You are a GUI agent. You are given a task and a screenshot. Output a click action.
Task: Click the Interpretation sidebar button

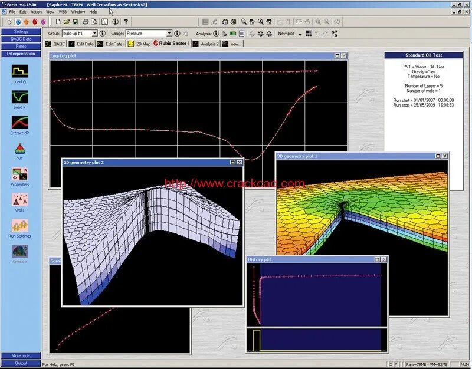(x=21, y=54)
